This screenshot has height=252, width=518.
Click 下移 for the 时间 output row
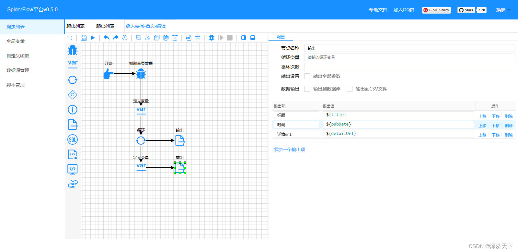(496, 126)
